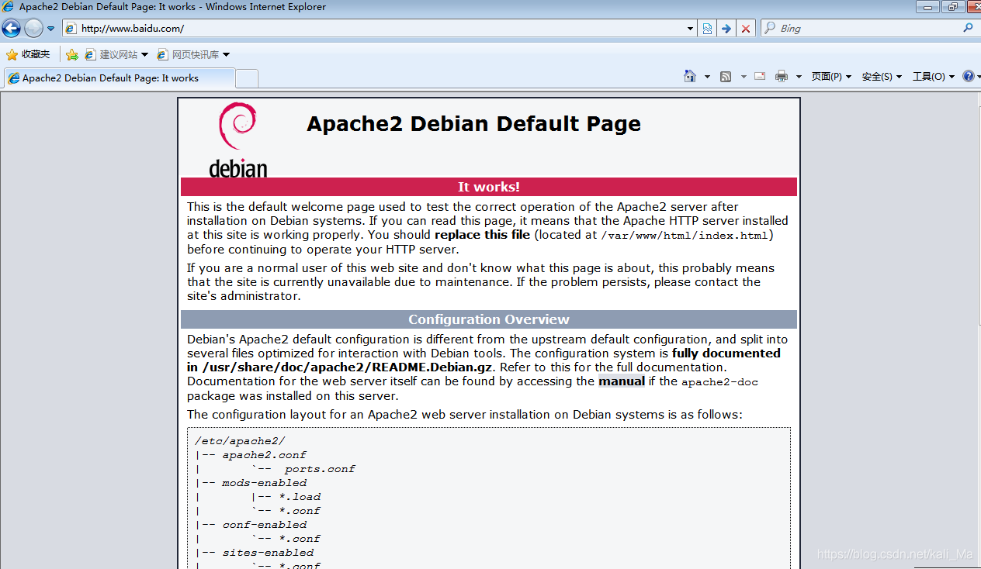The width and height of the screenshot is (981, 569).
Task: Click 'conf-enabled' in the layout tree
Action: (264, 525)
